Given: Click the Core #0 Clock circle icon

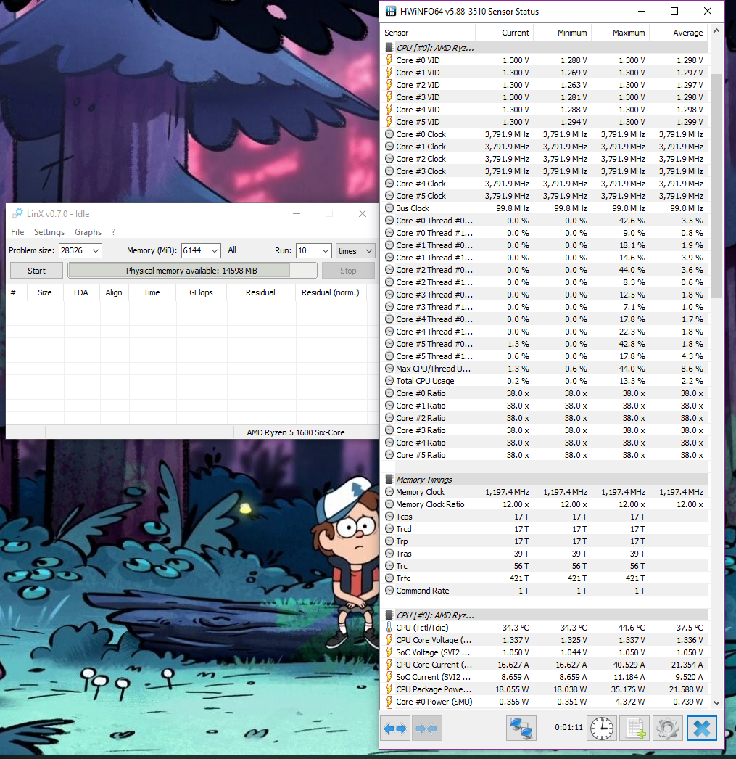Looking at the screenshot, I should [x=389, y=134].
